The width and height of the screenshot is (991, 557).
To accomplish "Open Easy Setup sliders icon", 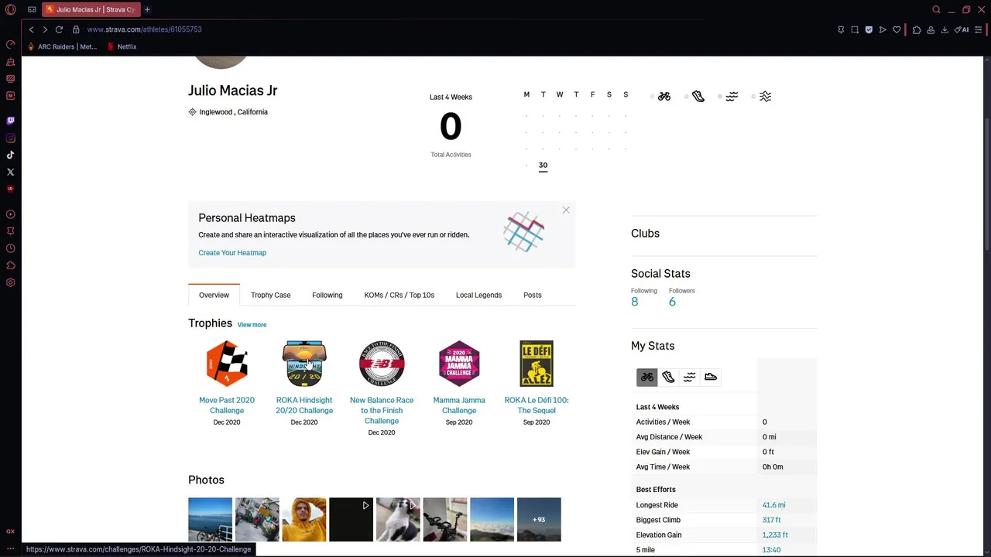I will coord(979,29).
